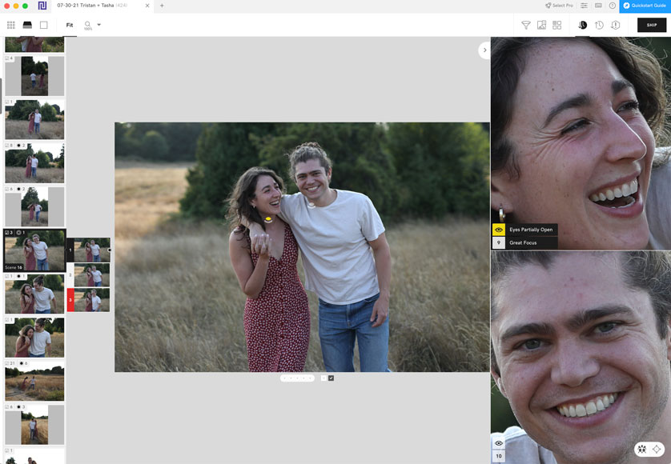Open Select Pro upgrade link
The image size is (671, 464).
pos(559,6)
